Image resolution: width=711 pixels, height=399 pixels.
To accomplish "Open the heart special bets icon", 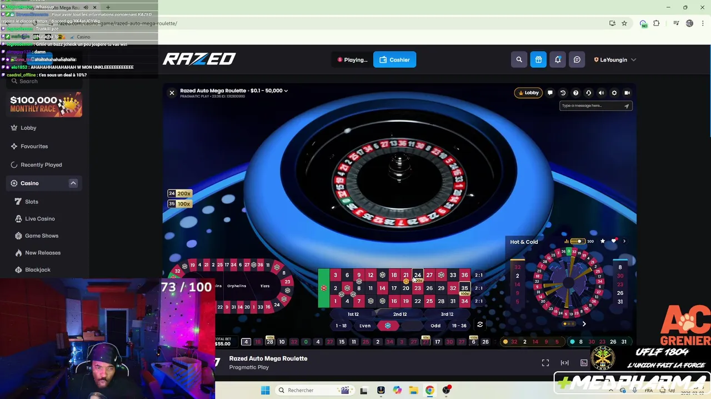I will pyautogui.click(x=614, y=241).
